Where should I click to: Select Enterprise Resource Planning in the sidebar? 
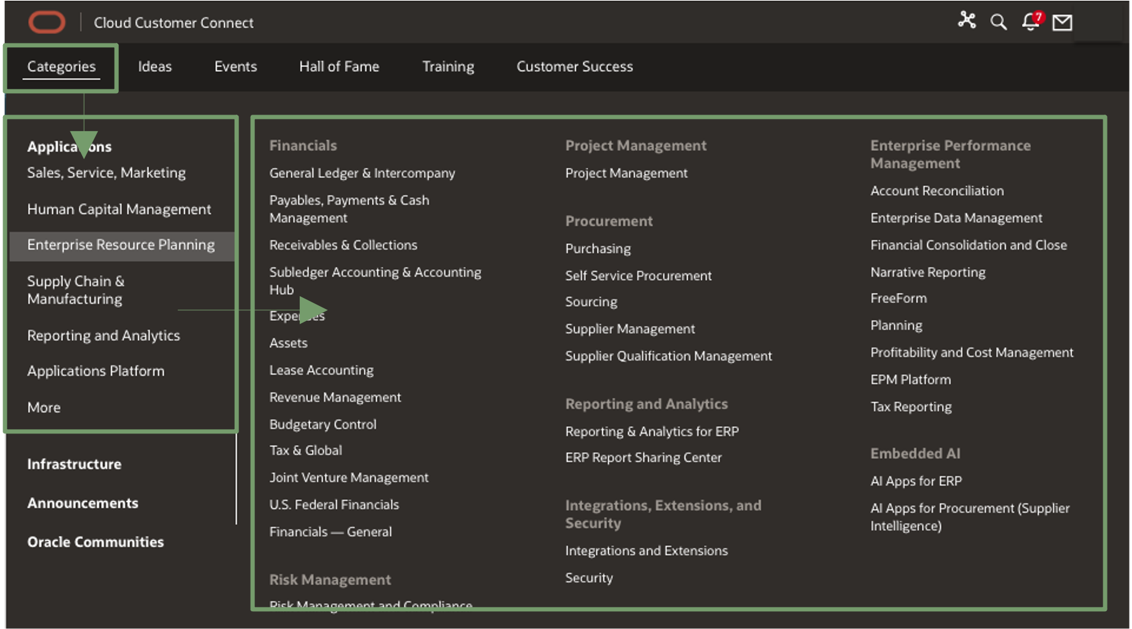(x=121, y=244)
